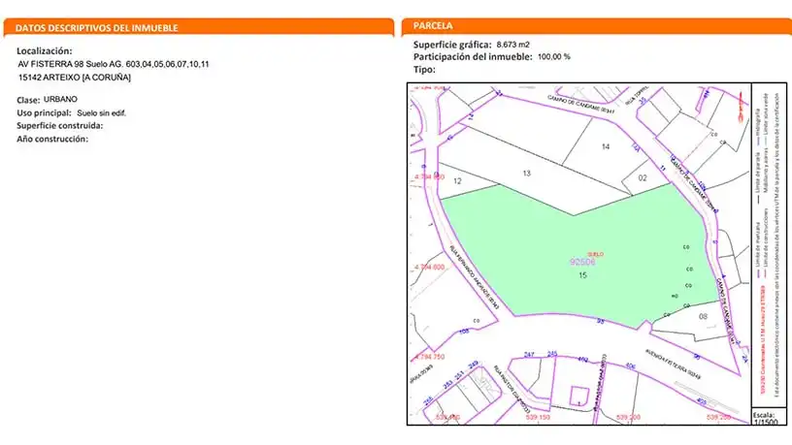This screenshot has width=792, height=445.
Task: Click the 'PARCELA' section header
Action: 433,26
